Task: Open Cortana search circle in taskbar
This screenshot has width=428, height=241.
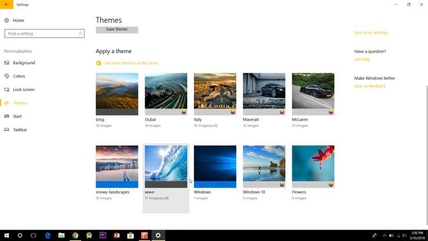Action: click(20, 235)
